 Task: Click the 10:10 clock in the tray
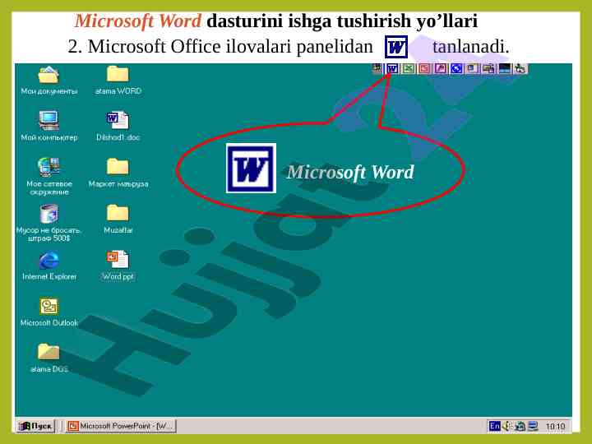[x=555, y=427]
